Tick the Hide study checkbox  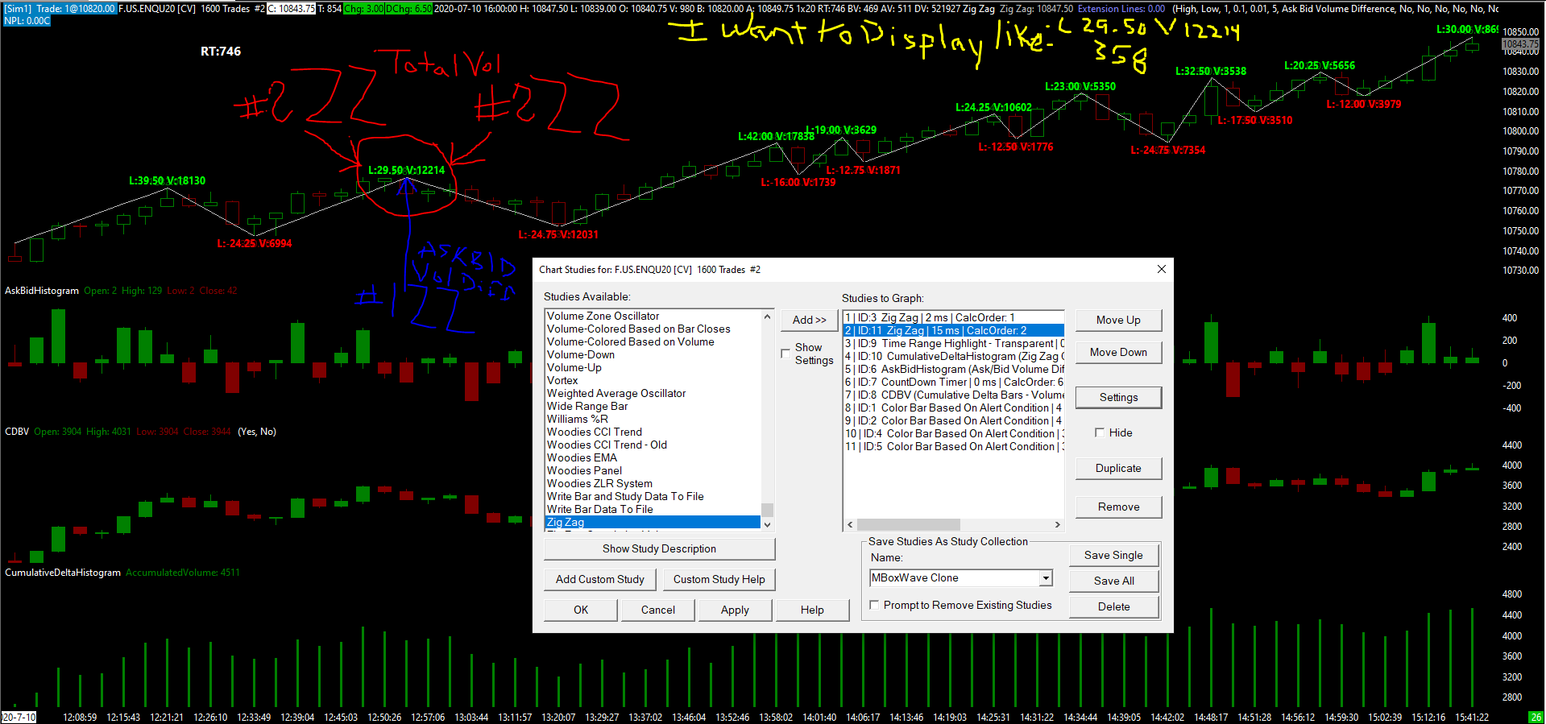(1100, 432)
